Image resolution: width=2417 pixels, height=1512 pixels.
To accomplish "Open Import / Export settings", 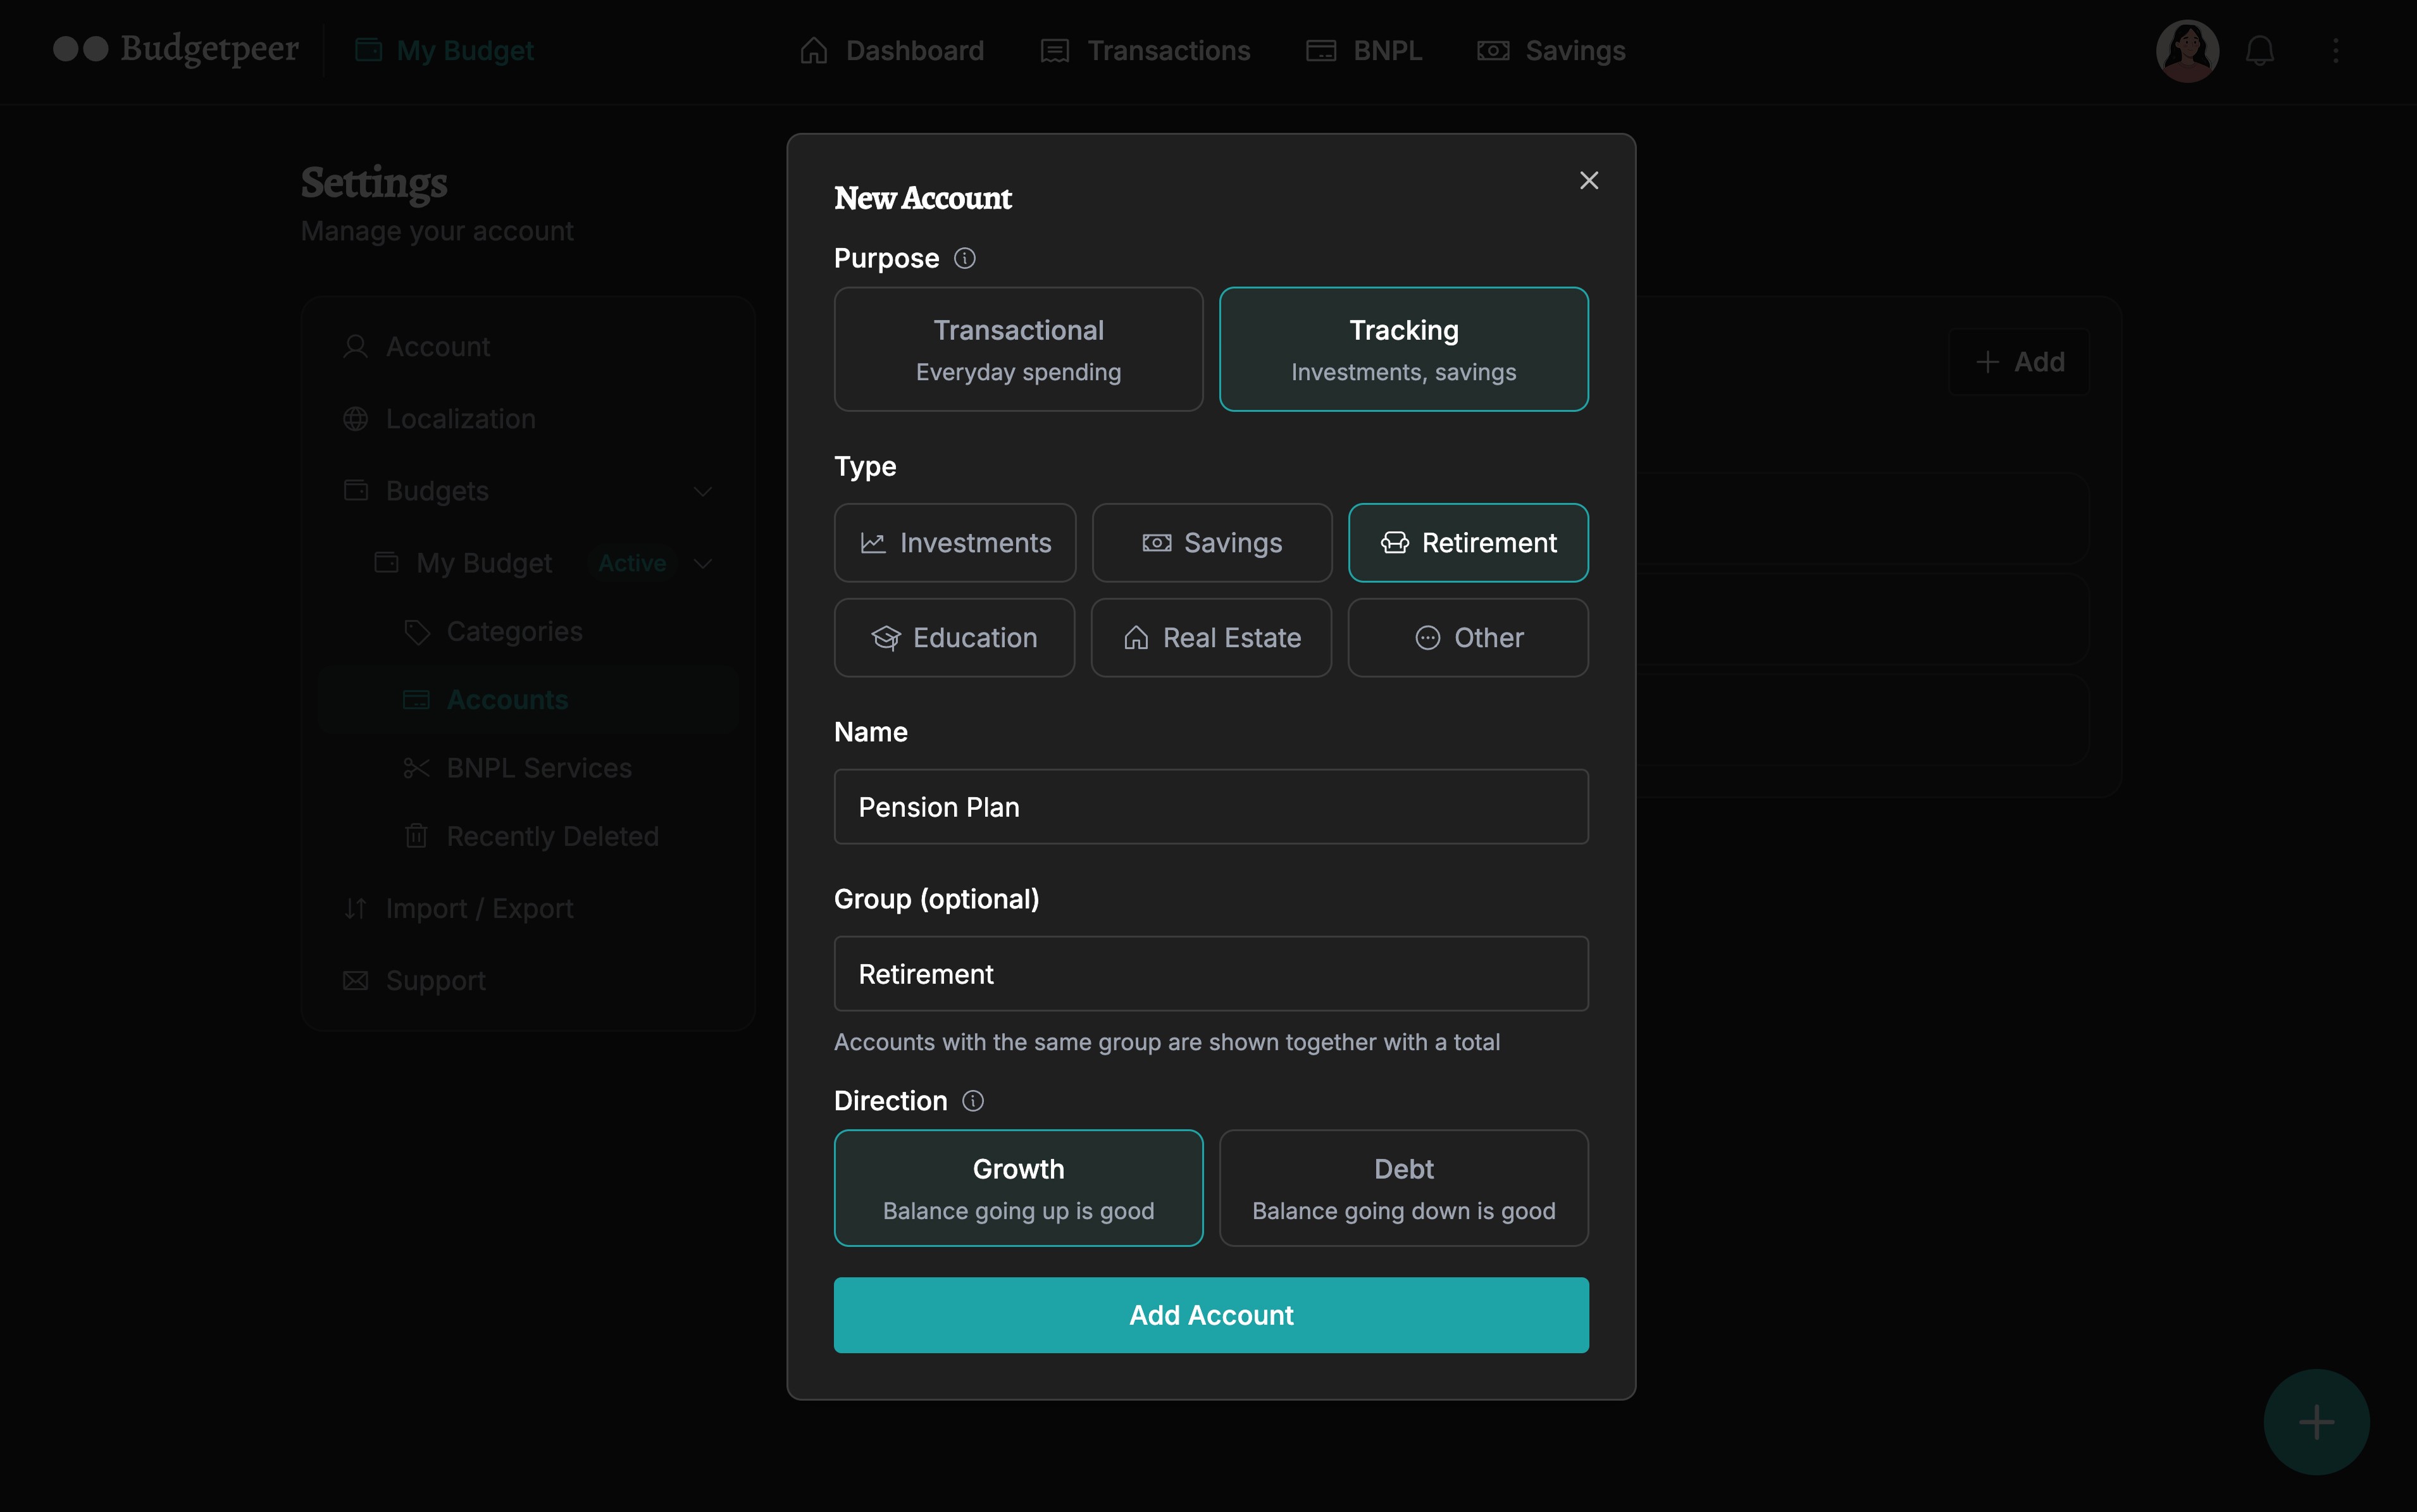I will (480, 908).
